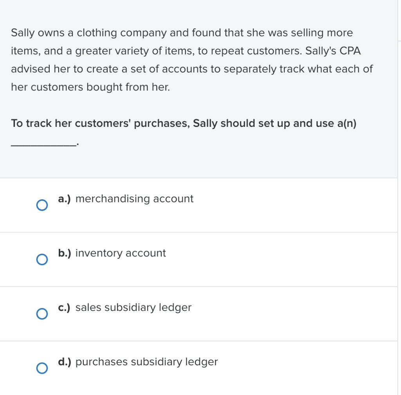
Task: Click the bold "d.)" option letter
Action: click(x=64, y=362)
